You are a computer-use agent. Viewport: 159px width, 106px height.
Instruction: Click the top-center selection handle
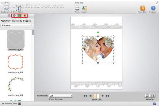click(x=98, y=36)
